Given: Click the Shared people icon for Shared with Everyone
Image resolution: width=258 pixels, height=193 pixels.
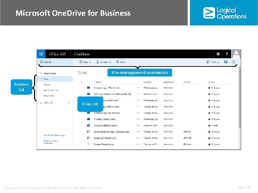Looking at the screenshot, I should (x=209, y=125).
